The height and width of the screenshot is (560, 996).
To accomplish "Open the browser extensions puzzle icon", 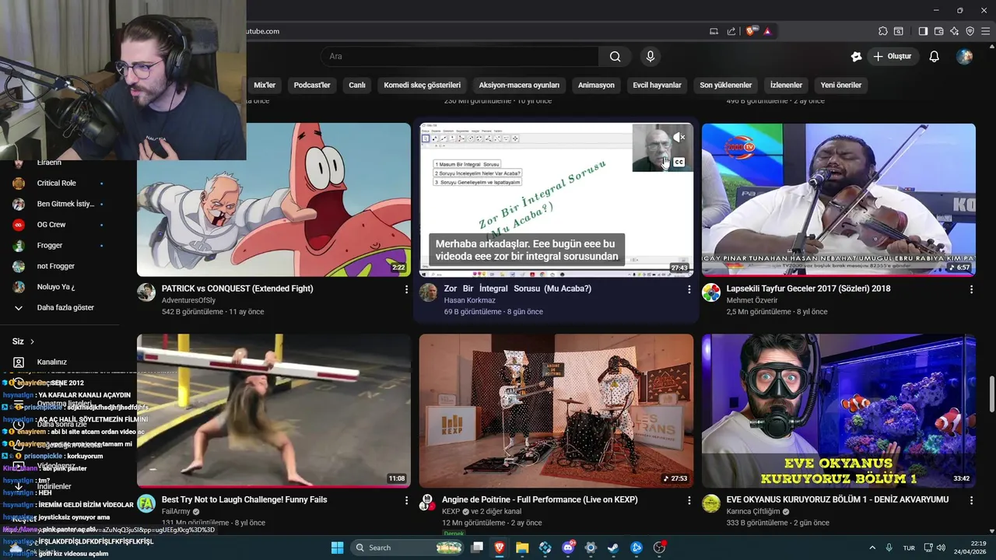I will click(882, 31).
